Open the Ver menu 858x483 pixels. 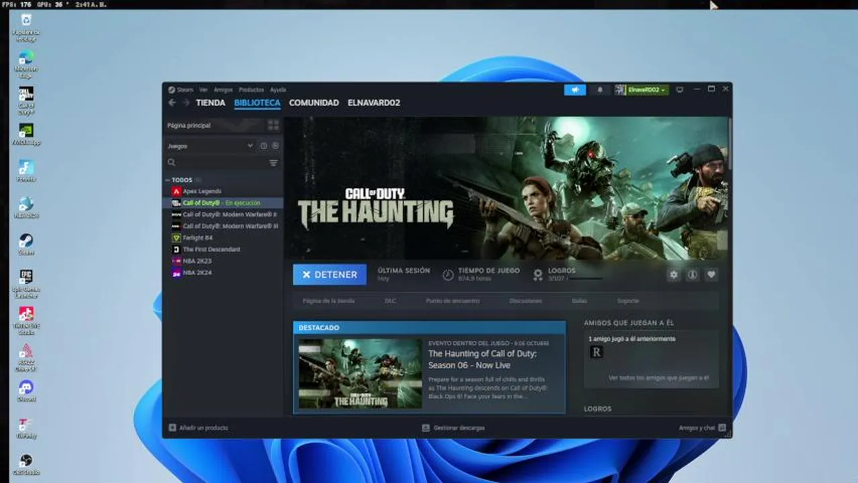pos(203,90)
